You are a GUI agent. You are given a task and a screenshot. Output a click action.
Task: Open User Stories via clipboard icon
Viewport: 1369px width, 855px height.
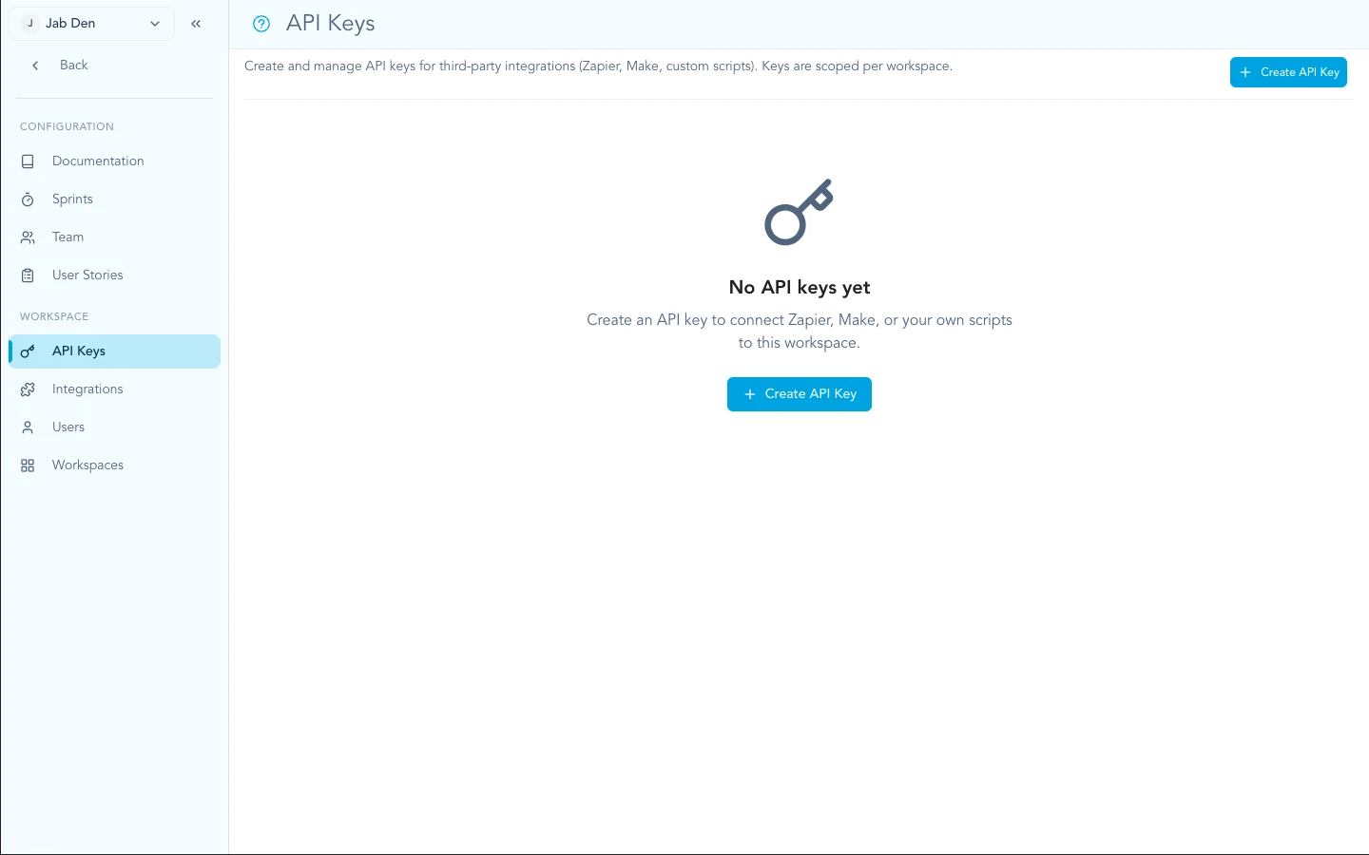(x=28, y=275)
